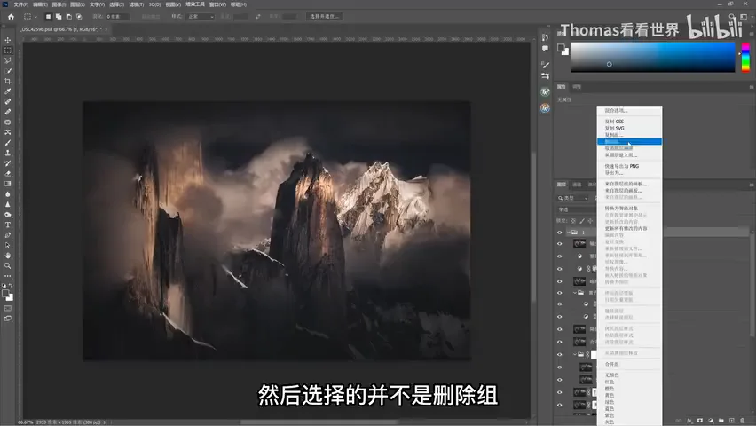This screenshot has width=756, height=426.
Task: Open the 窗口(W) menu
Action: click(x=218, y=4)
